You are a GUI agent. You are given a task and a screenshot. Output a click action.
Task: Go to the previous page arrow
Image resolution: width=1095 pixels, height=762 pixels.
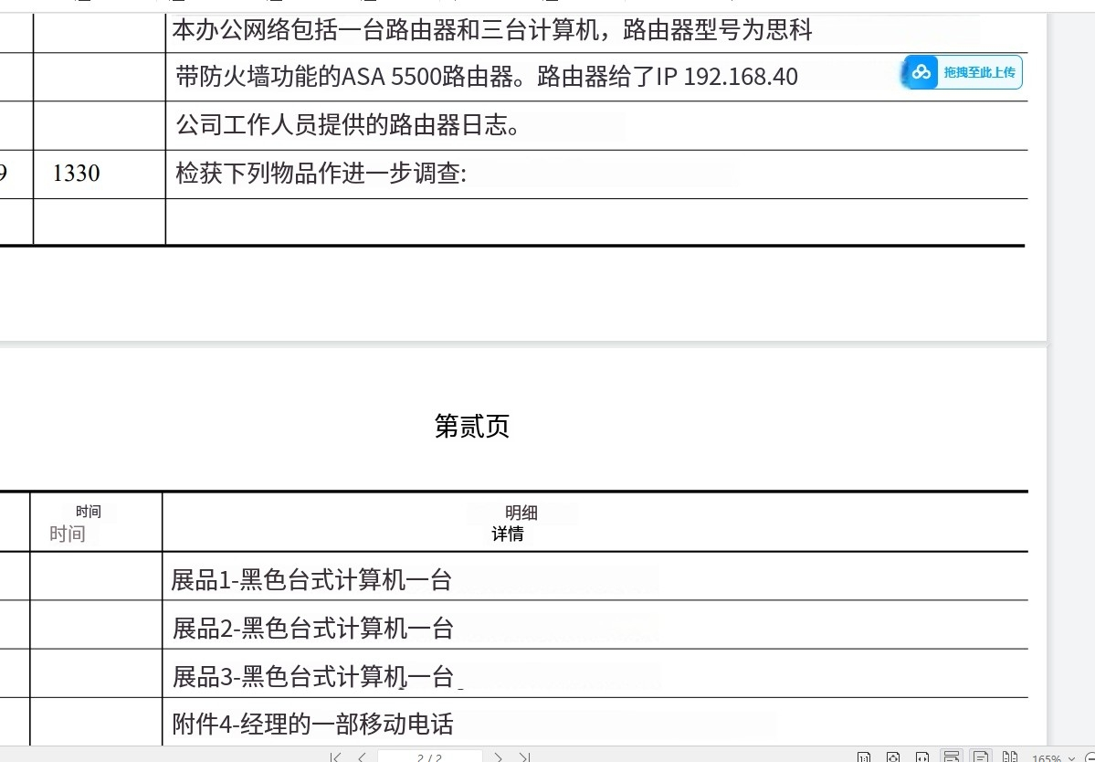pyautogui.click(x=362, y=757)
